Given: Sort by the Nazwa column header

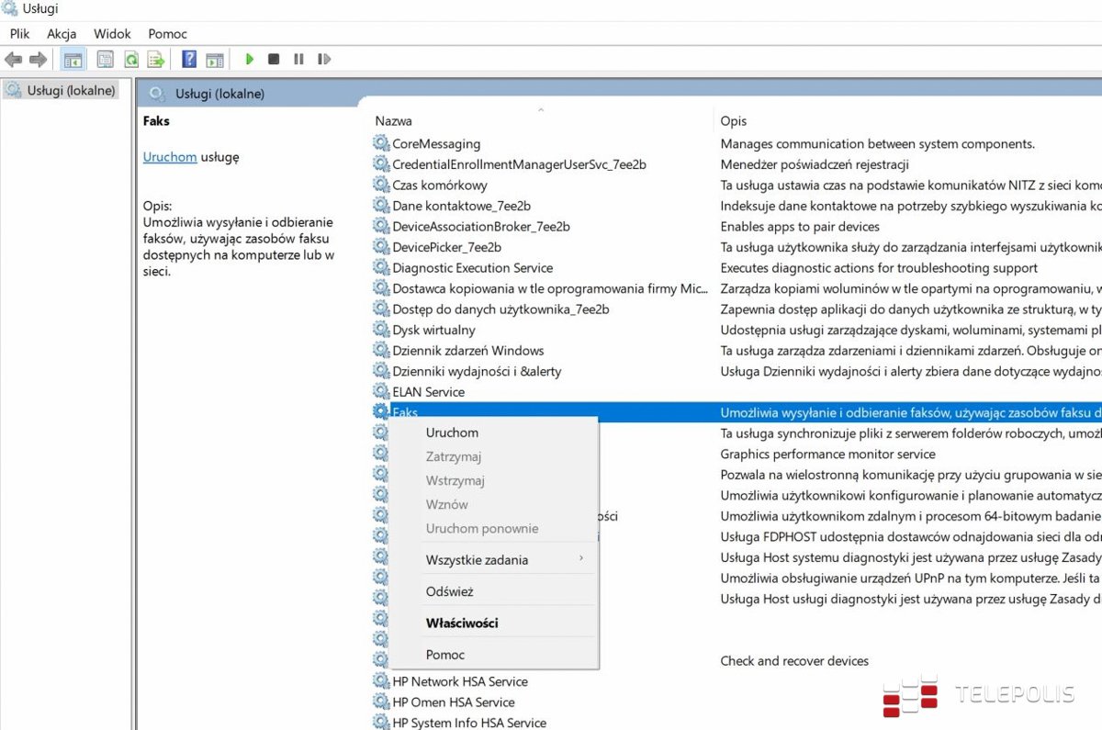Looking at the screenshot, I should [x=394, y=121].
